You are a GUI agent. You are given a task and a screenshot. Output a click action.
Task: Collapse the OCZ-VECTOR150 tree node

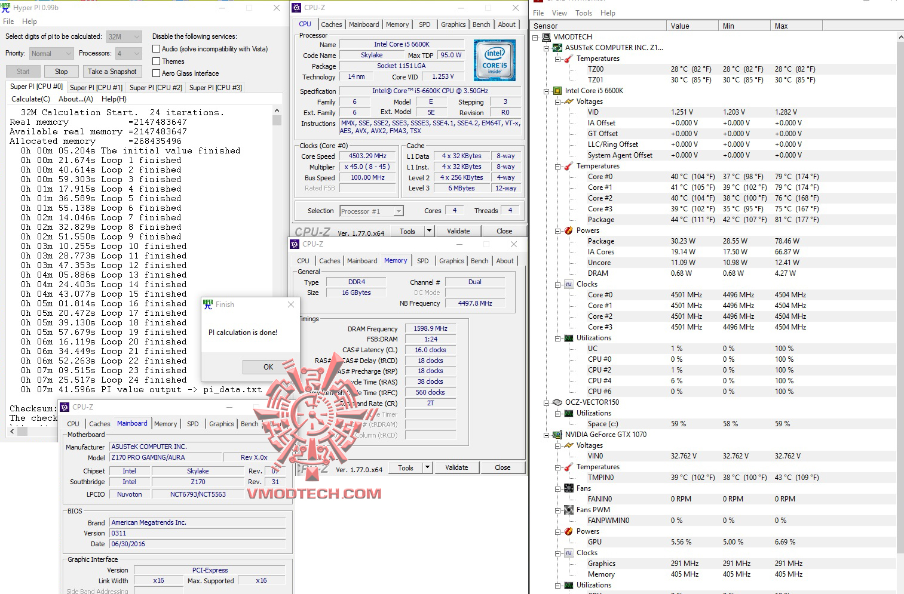tap(546, 402)
